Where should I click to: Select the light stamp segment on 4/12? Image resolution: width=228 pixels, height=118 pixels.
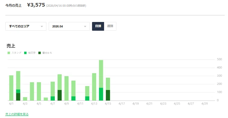pos(87,91)
